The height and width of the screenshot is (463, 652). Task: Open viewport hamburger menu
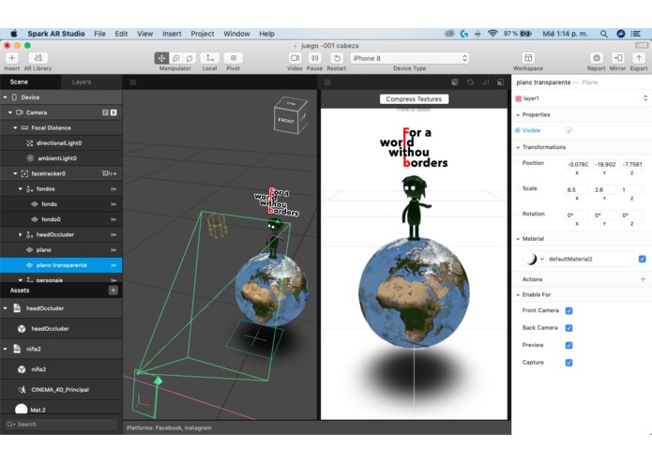tap(133, 82)
